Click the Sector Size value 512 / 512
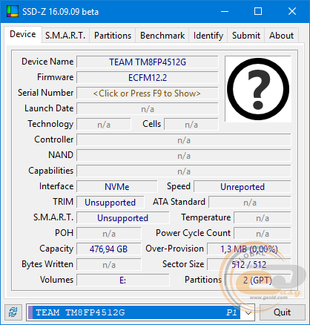This screenshot has height=325, width=310. point(249,265)
